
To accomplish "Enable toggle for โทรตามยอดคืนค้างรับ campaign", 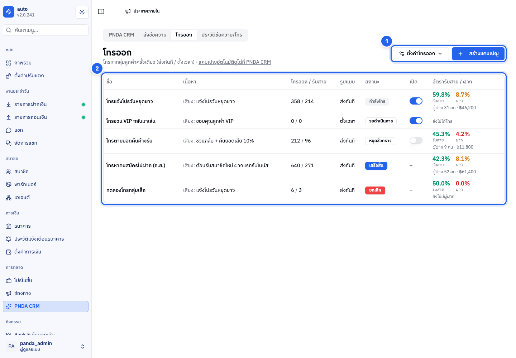I will [x=416, y=140].
